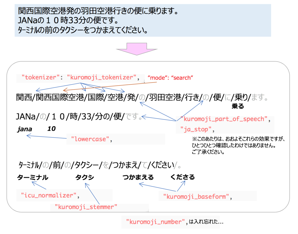This screenshot has width=298, height=234.
Task: Click the "kuromoji_number" code text
Action: tap(155, 222)
